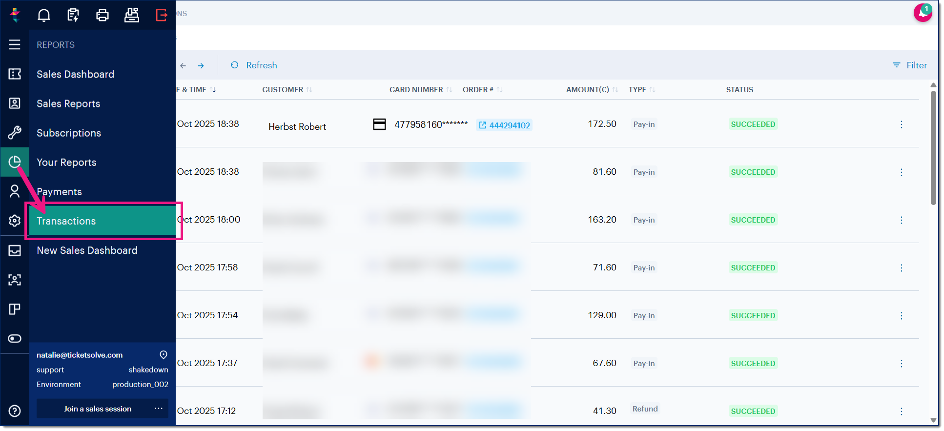This screenshot has width=944, height=431.
Task: Sort by Card Number column
Action: point(421,90)
